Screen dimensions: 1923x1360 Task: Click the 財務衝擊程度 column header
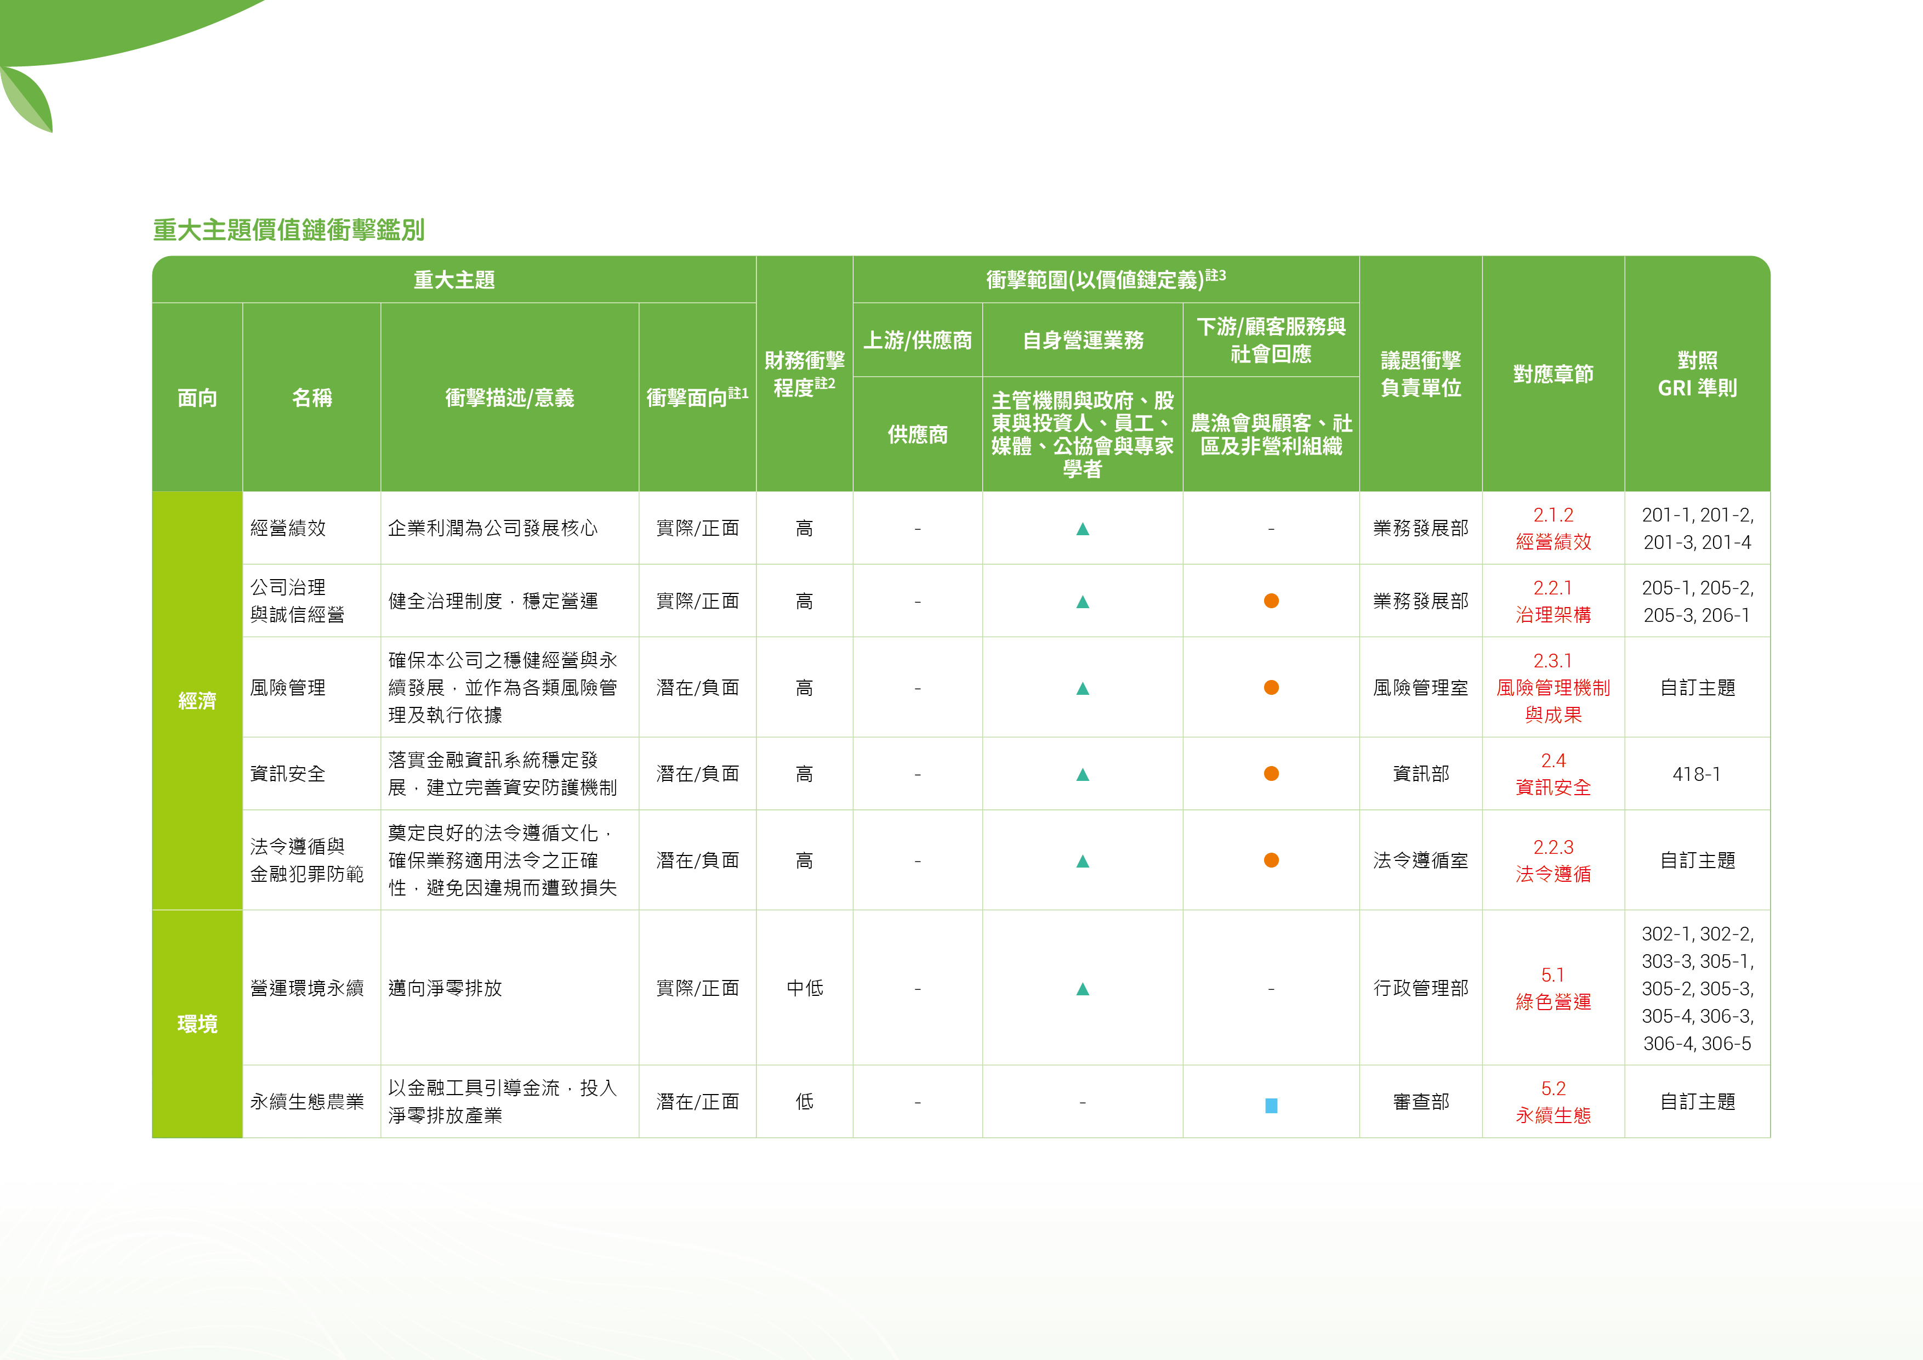click(804, 374)
